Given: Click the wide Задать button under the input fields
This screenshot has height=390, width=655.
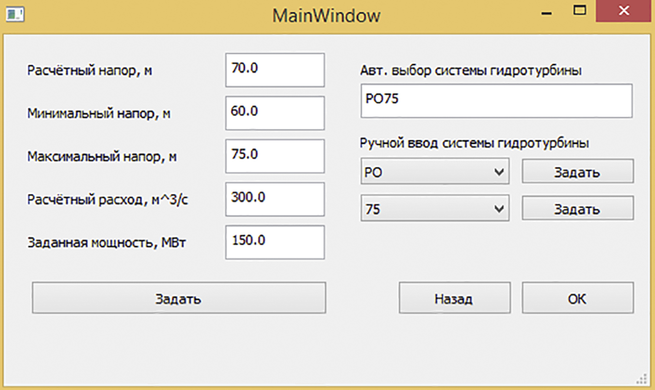Looking at the screenshot, I should (x=178, y=299).
